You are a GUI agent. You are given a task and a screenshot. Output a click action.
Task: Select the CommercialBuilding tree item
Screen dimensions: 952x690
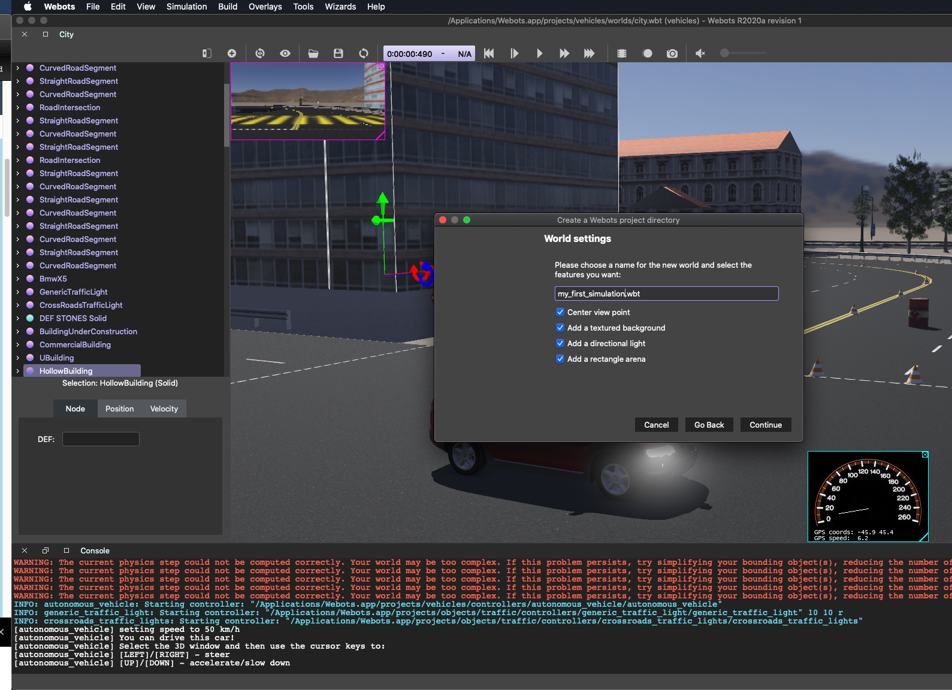pyautogui.click(x=75, y=344)
